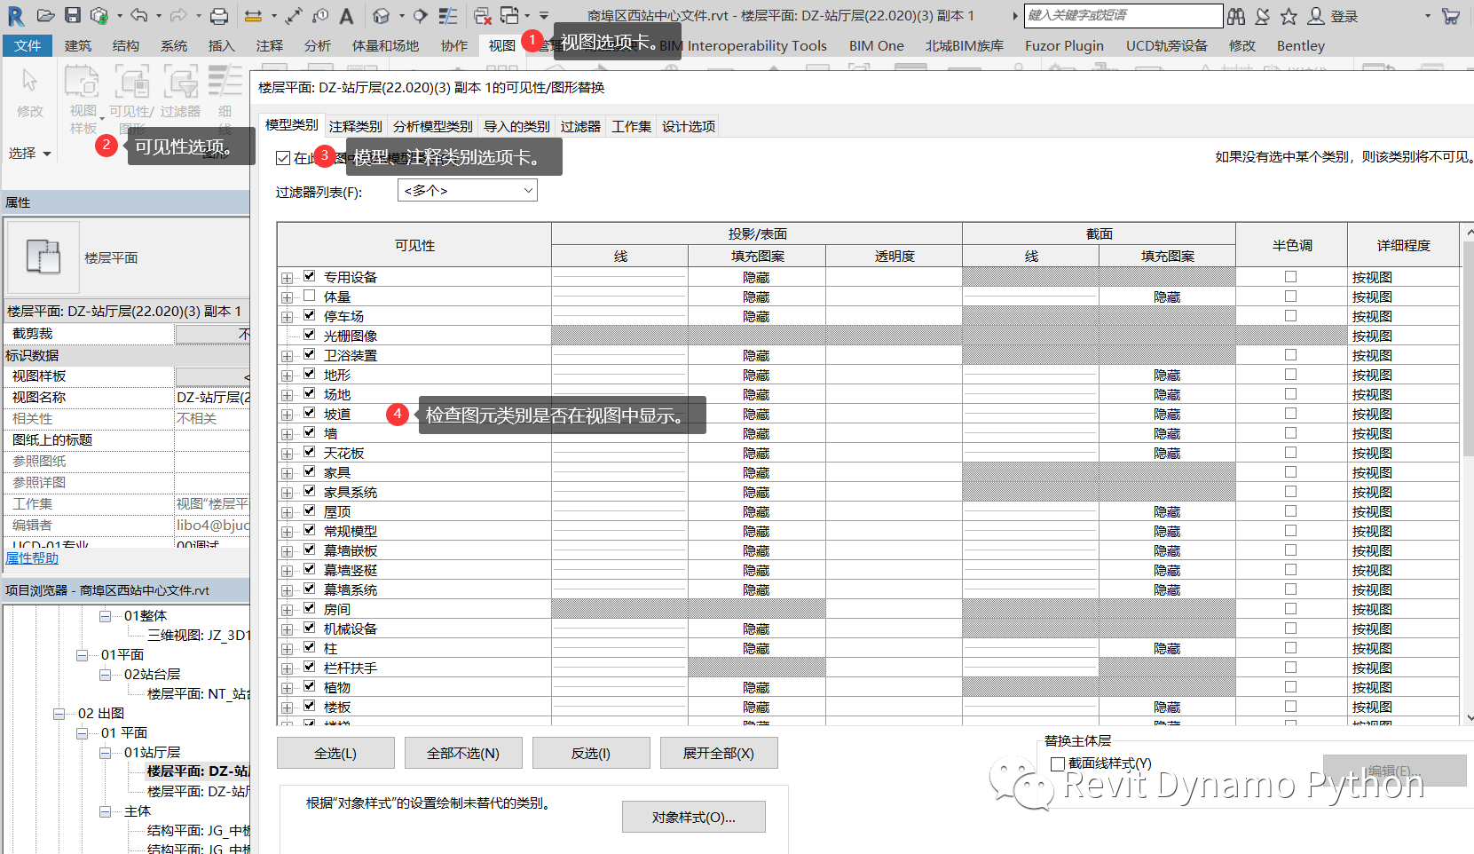Click the binoculars search icon

(x=1236, y=16)
